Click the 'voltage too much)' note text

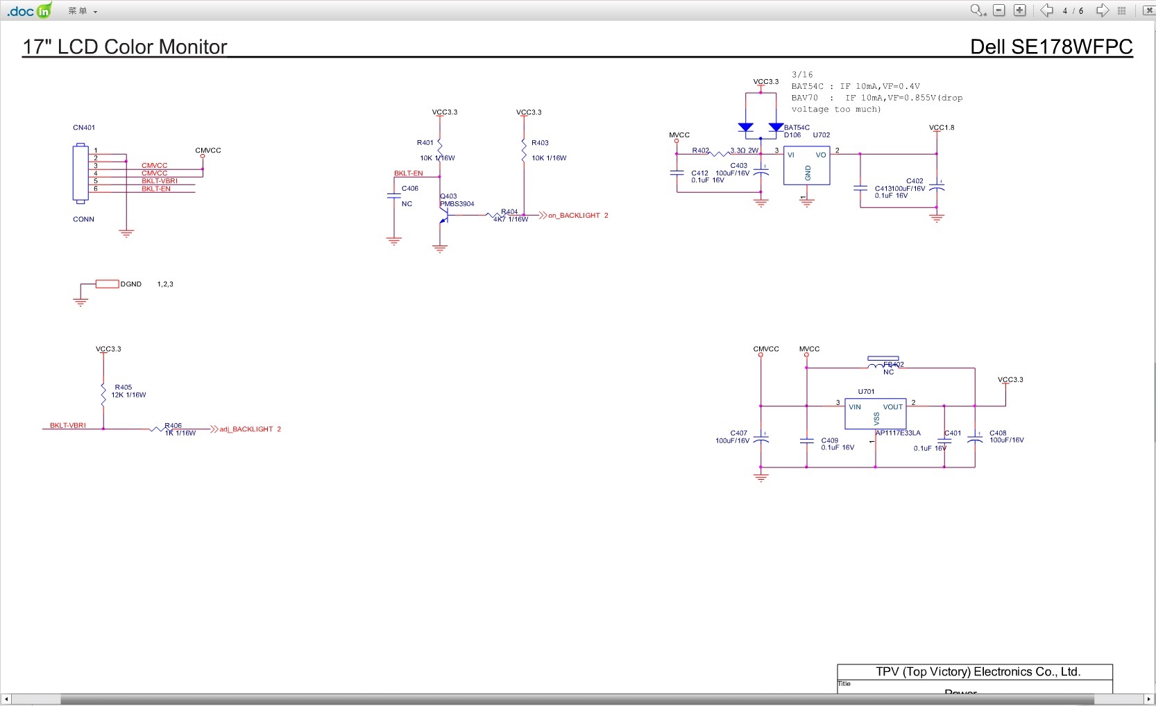coord(836,110)
